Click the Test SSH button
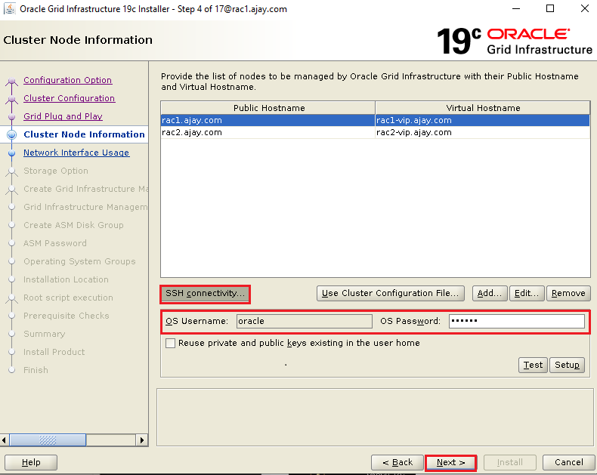Screen dimensions: 597x475 coord(533,365)
